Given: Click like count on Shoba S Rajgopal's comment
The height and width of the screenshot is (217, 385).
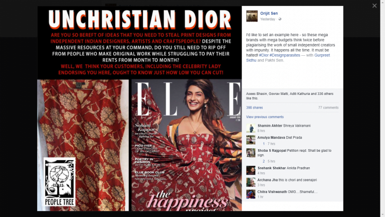Looking at the screenshot, I should pyautogui.click(x=264, y=161).
